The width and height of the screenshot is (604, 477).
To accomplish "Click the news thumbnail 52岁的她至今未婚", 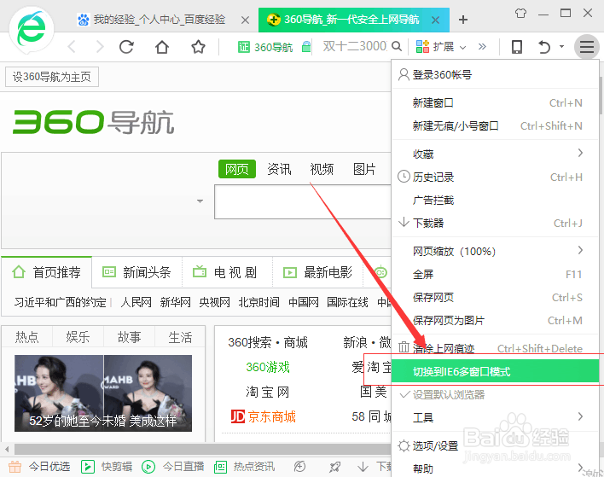I will [103, 393].
